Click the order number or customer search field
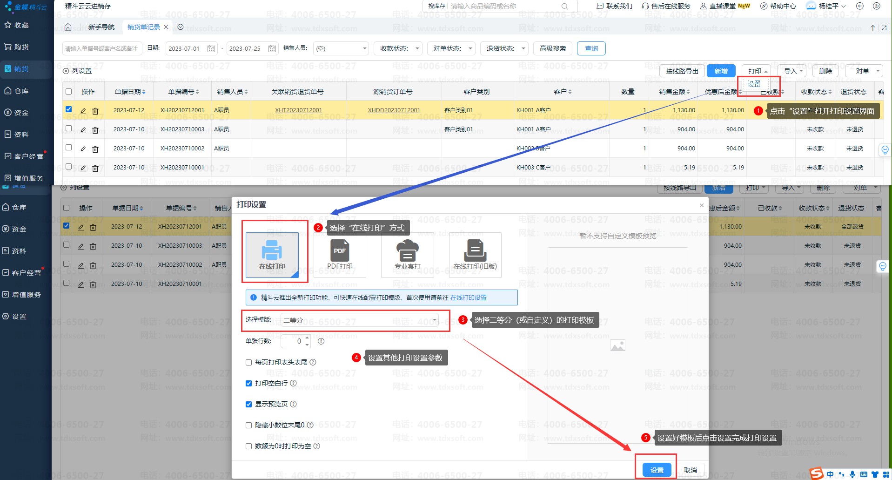Image resolution: width=892 pixels, height=480 pixels. [x=101, y=48]
